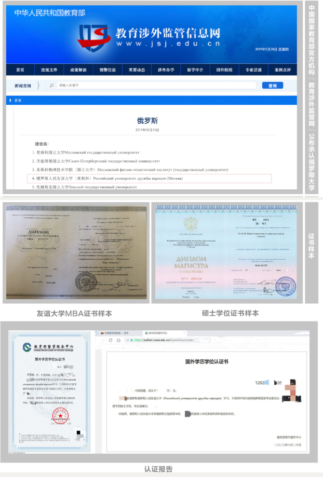
Task: Click the 2019年02月15日 publication date
Action: pyautogui.click(x=147, y=130)
